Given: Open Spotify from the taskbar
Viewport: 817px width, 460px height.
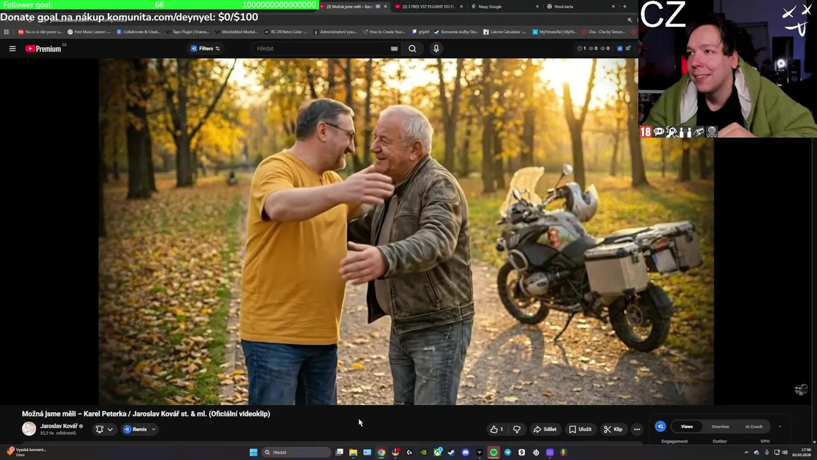Looking at the screenshot, I should point(493,452).
